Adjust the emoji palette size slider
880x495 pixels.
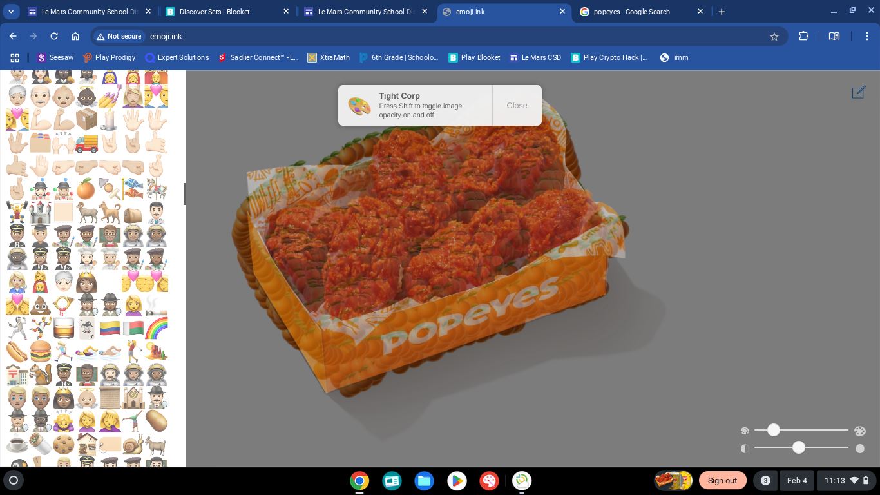[x=774, y=430]
